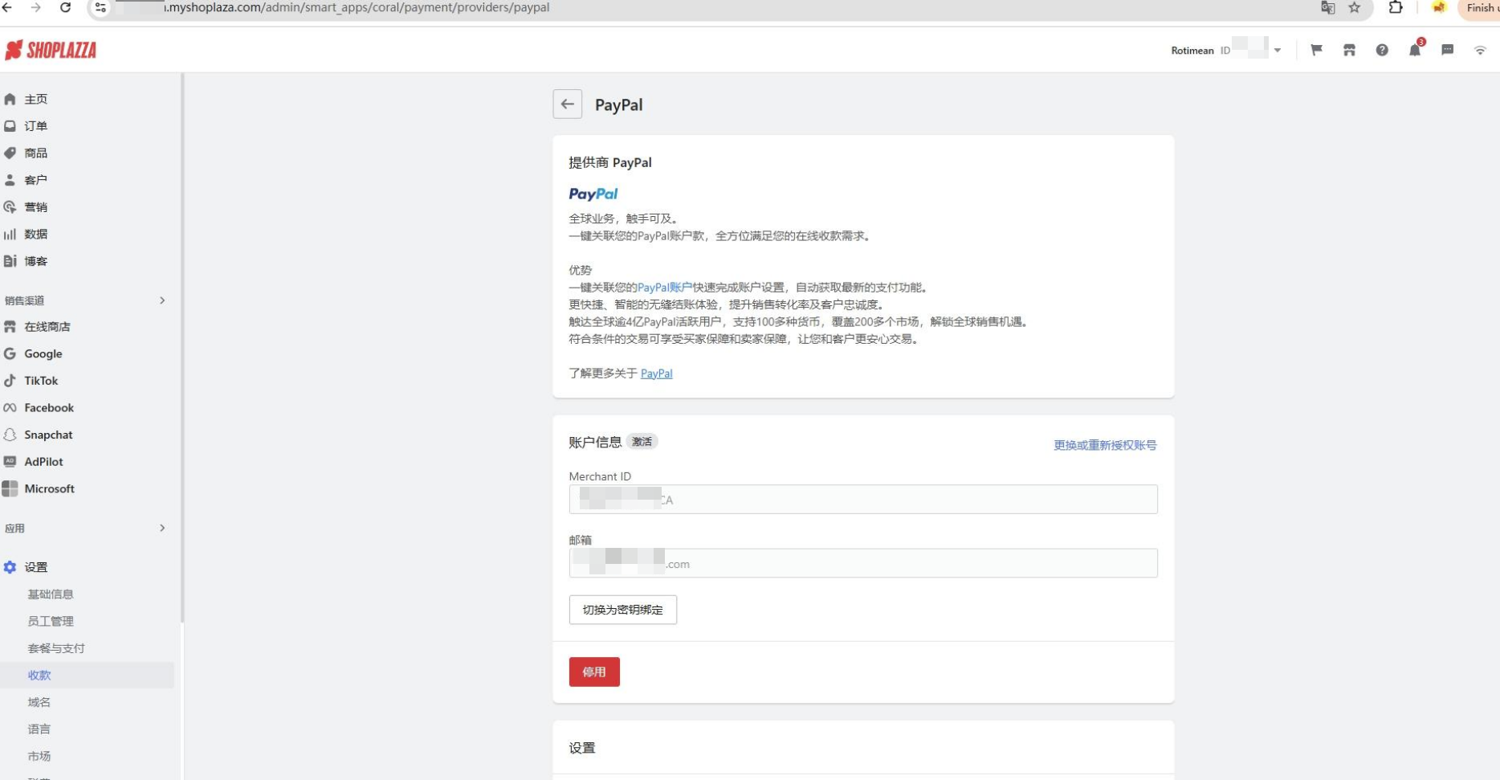Open the browser extensions puzzle icon
The width and height of the screenshot is (1500, 780).
(x=1396, y=7)
